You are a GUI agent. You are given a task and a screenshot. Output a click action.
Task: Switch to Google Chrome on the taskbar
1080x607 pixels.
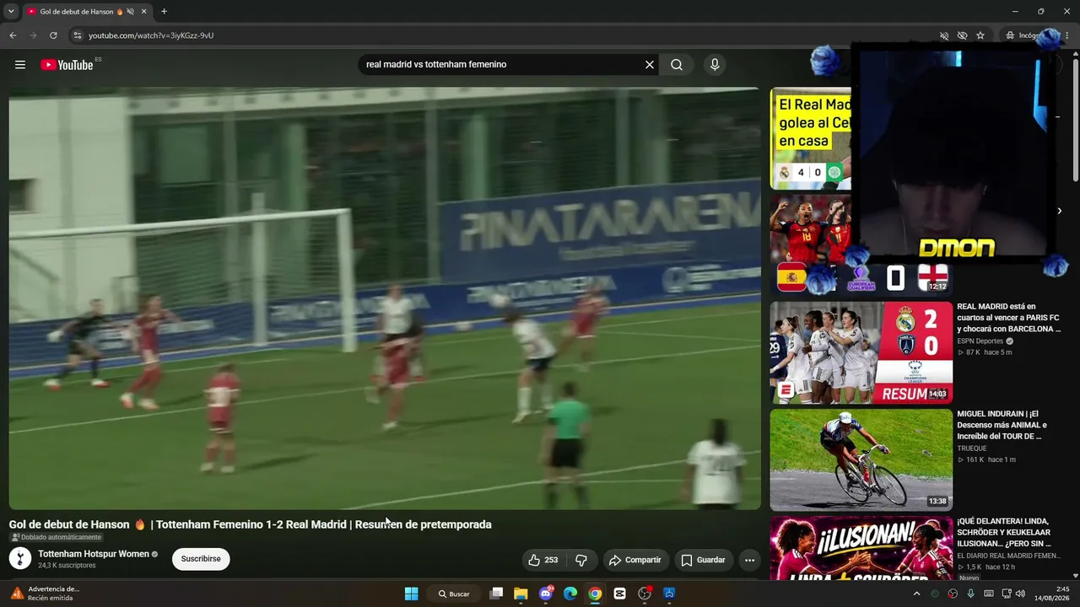[x=595, y=594]
